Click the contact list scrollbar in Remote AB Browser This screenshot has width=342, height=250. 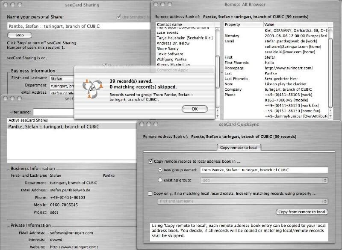click(x=218, y=72)
